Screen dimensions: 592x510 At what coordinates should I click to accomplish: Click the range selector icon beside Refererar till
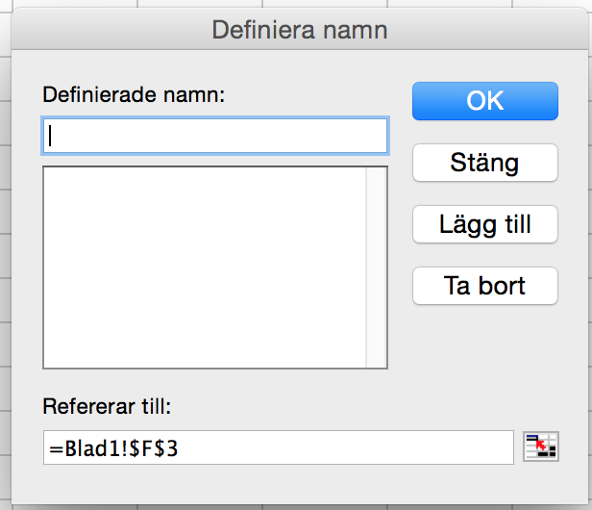point(541,446)
